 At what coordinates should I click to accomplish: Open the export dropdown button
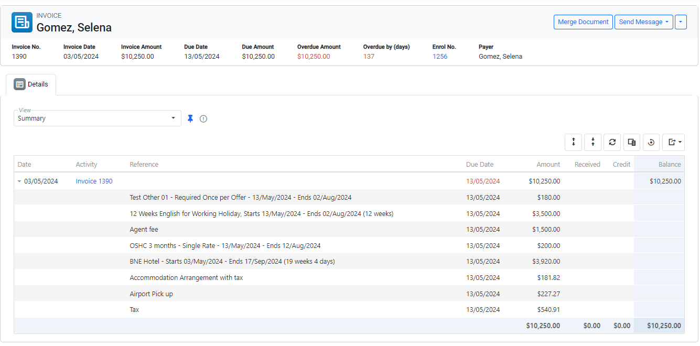point(673,142)
